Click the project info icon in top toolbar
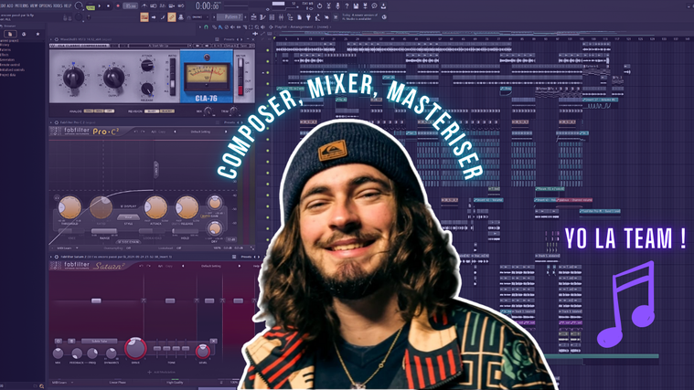This screenshot has width=694, height=390. point(374,5)
